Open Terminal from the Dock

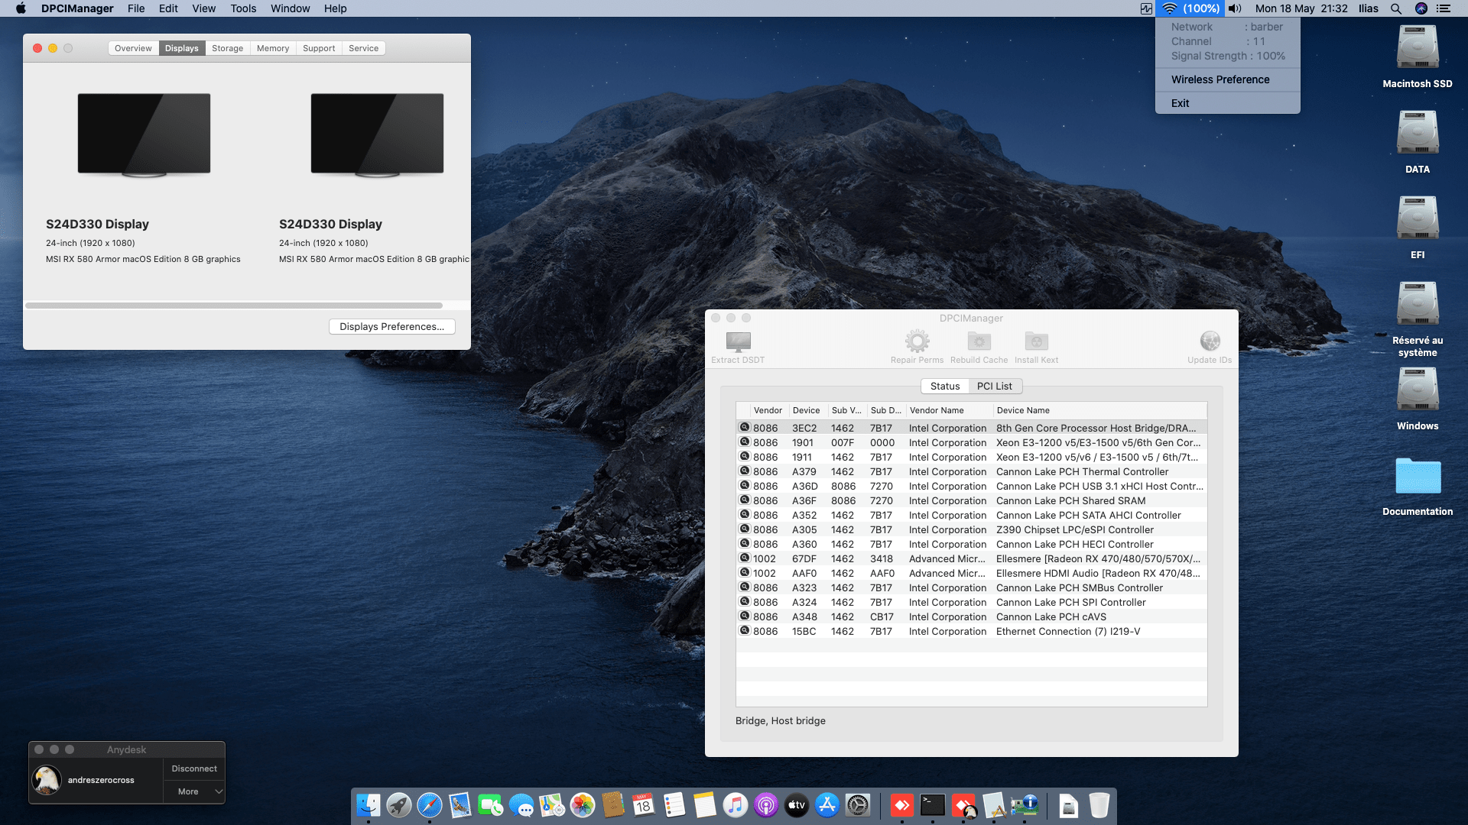coord(933,805)
